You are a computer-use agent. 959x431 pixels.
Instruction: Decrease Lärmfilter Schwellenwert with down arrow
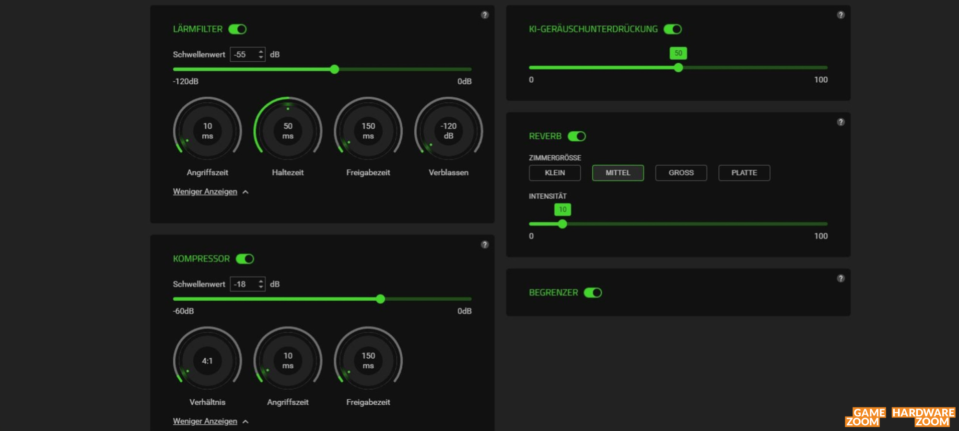[x=261, y=57]
